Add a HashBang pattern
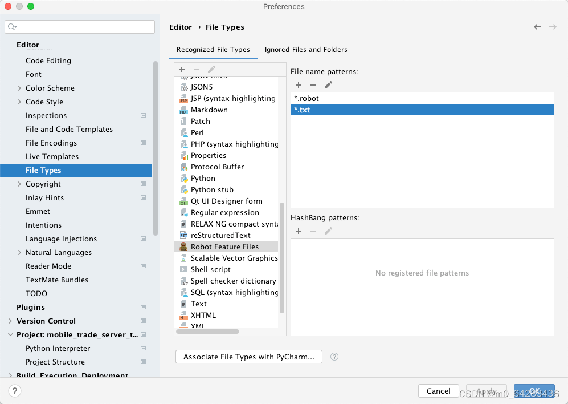 299,231
